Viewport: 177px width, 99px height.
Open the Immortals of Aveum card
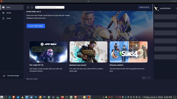point(88,52)
